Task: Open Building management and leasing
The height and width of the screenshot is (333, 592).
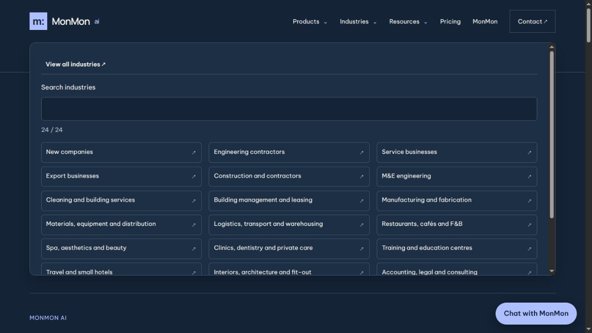Action: pos(289,201)
